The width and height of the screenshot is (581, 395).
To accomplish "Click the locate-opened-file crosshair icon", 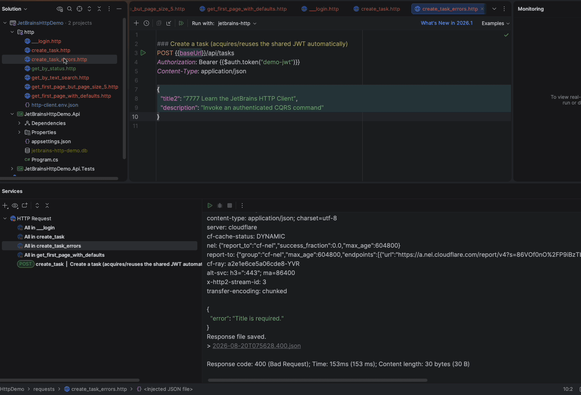I will [x=79, y=9].
